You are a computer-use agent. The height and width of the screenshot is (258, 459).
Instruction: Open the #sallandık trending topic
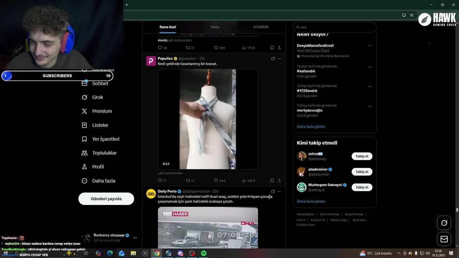306,71
